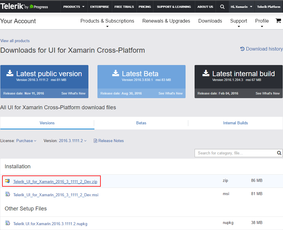Image resolution: width=283 pixels, height=230 pixels.
Task: Click the nupkg file icon
Action: [8, 223]
